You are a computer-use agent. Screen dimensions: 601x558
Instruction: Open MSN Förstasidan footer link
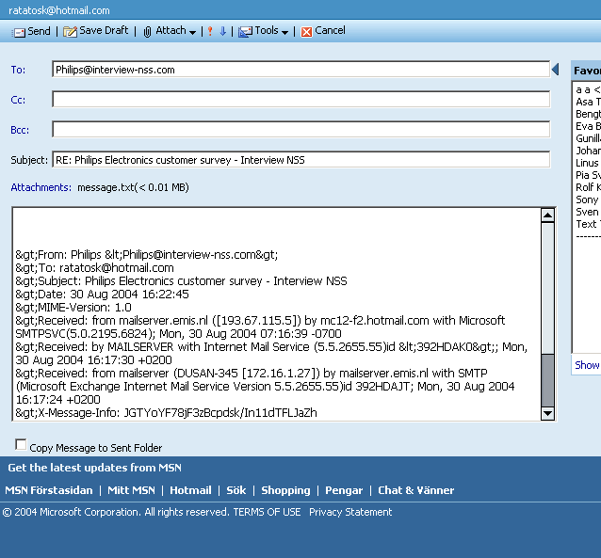click(x=49, y=490)
